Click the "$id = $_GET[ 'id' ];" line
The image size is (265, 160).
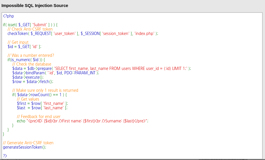click(x=24, y=47)
